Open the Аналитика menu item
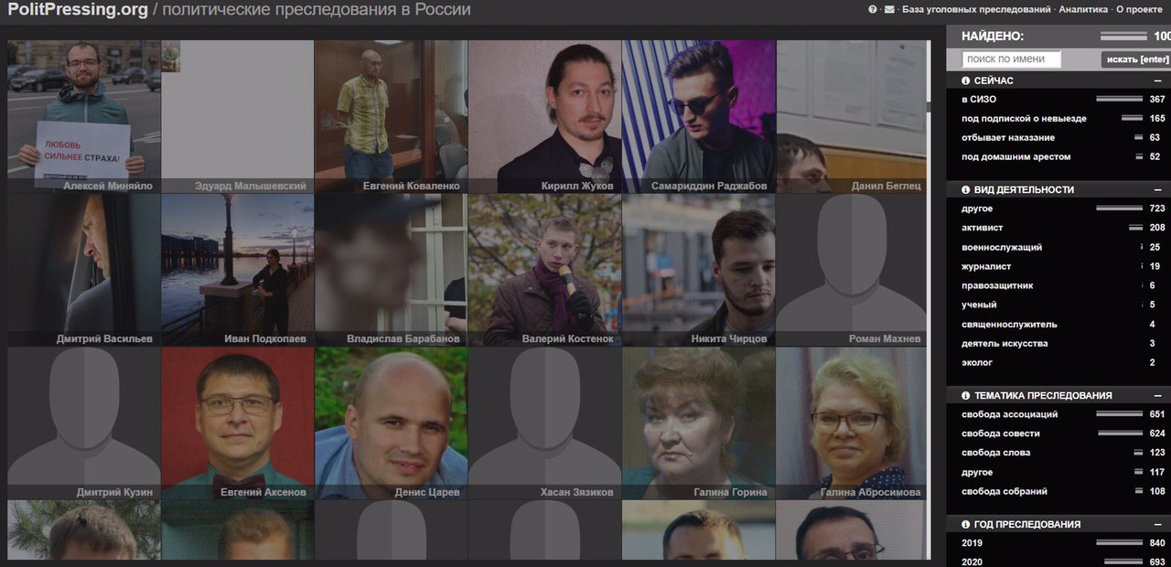1171x567 pixels. coord(1083,10)
